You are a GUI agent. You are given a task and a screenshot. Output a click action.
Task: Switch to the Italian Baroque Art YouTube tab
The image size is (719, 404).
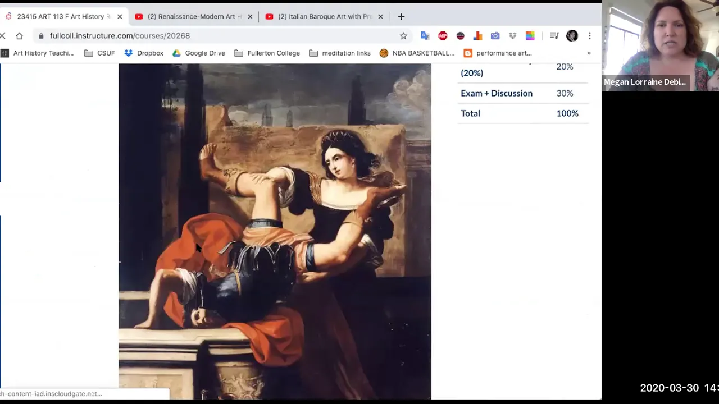pyautogui.click(x=325, y=17)
